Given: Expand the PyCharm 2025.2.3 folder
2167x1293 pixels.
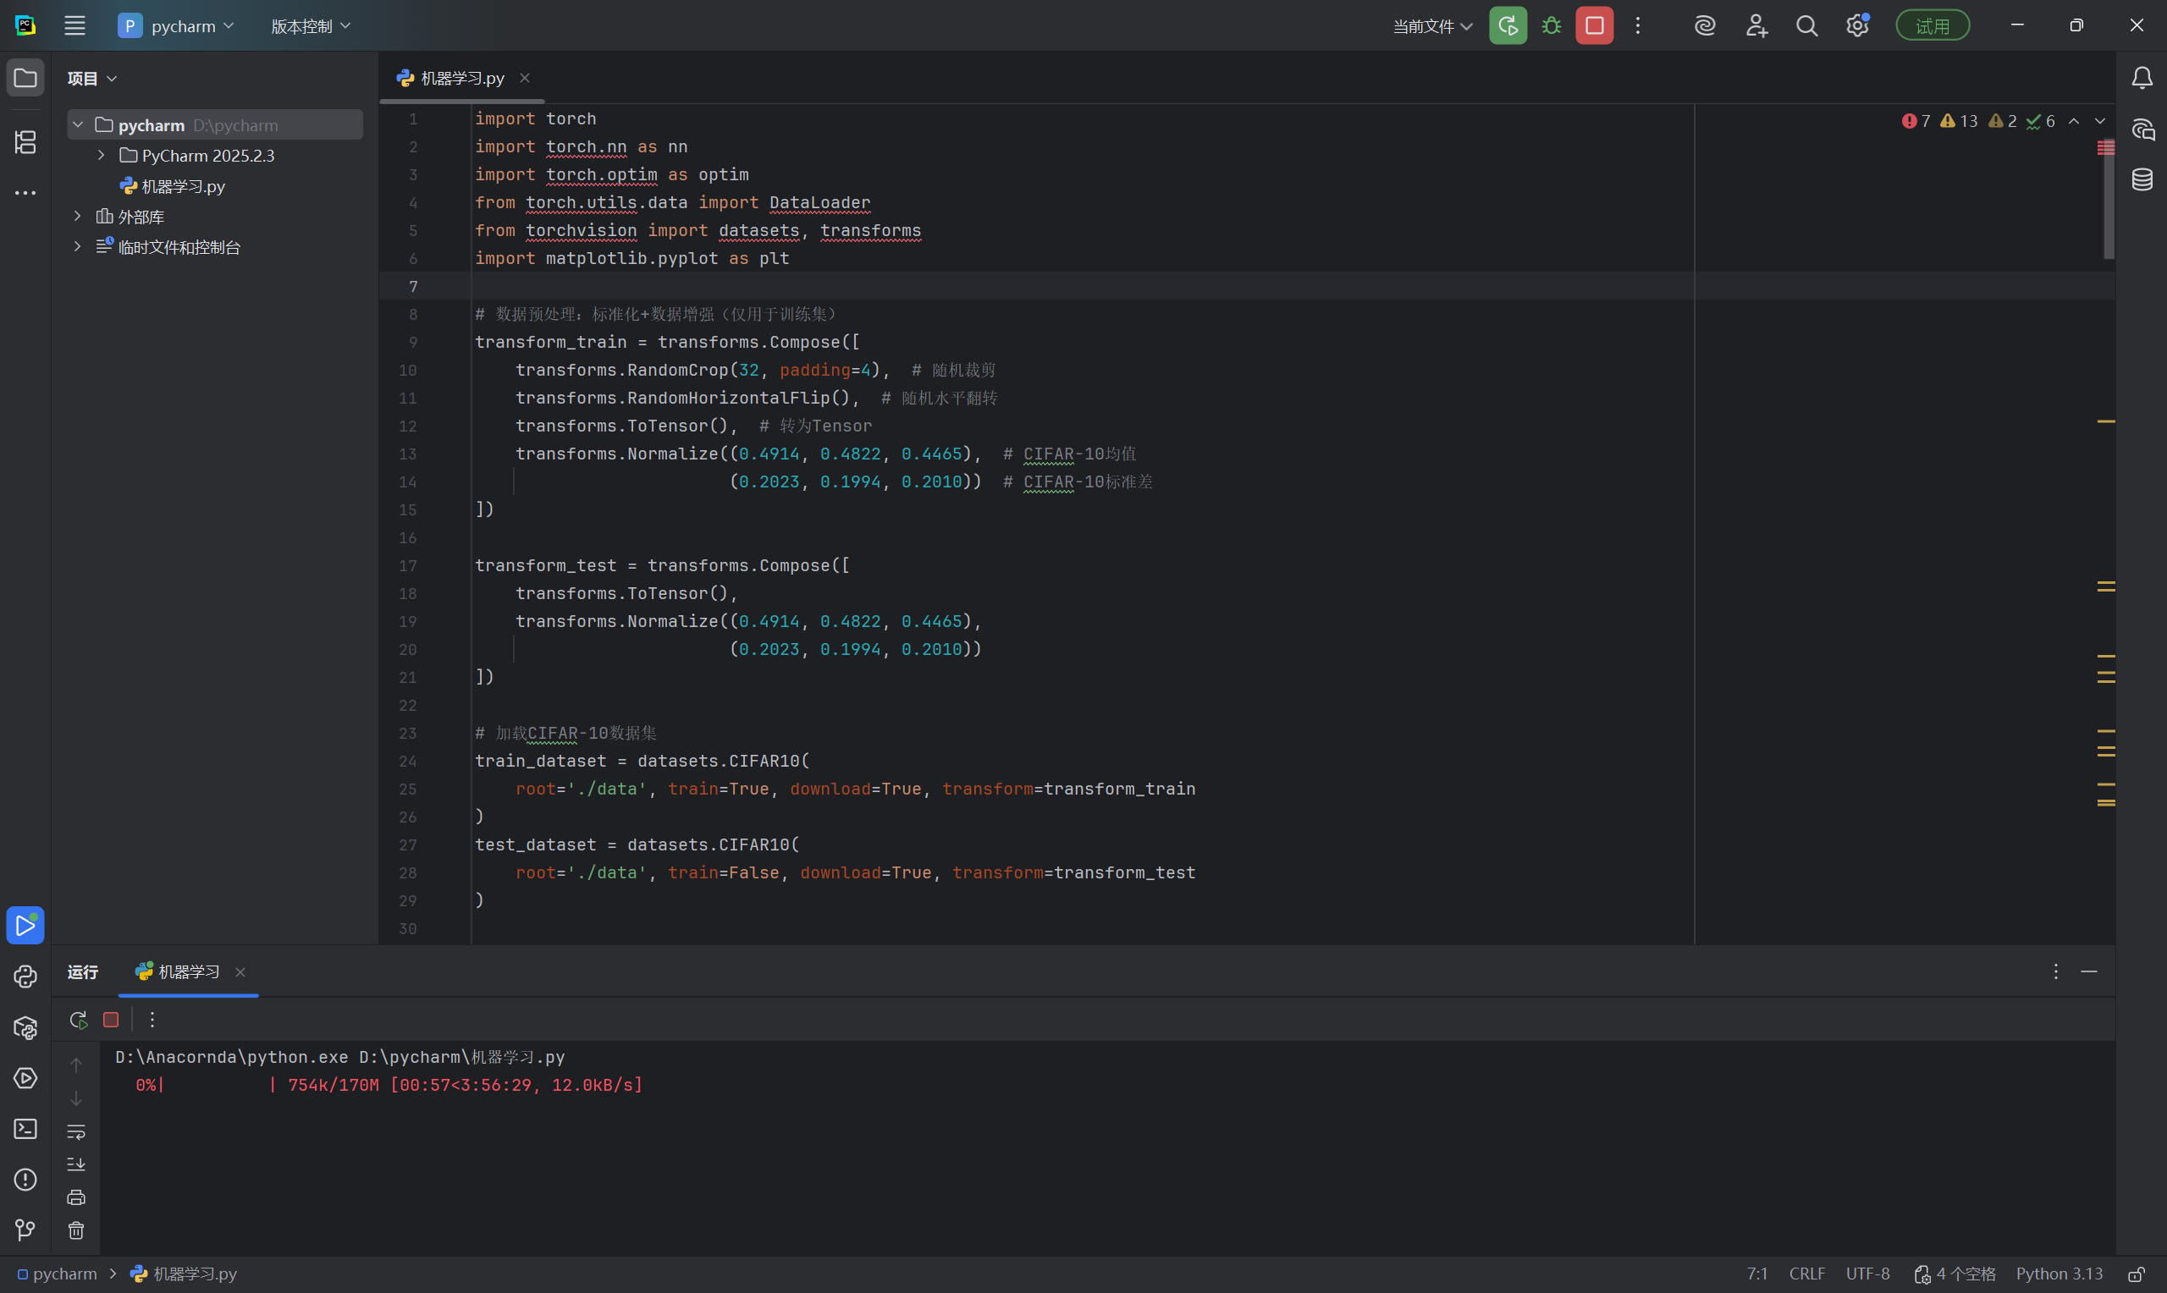Looking at the screenshot, I should (101, 155).
